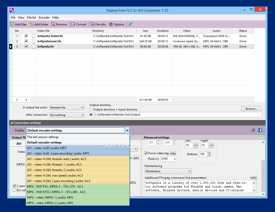
Task: Click the FFmpeg command-line parameters text box
Action: pyautogui.click(x=199, y=186)
